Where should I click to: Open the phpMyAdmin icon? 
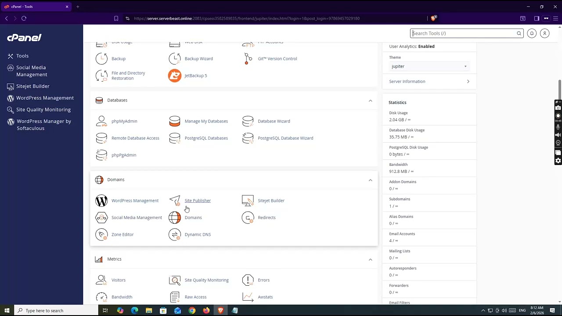coord(101,121)
